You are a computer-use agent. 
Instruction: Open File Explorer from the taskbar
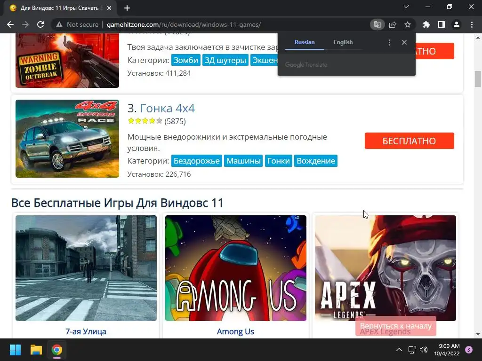(36, 350)
